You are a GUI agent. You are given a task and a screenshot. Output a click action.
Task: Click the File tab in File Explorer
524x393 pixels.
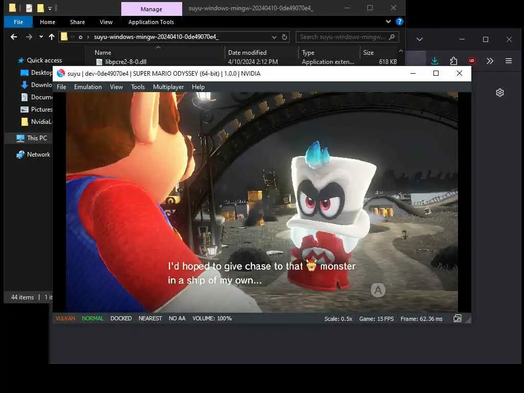click(x=18, y=22)
